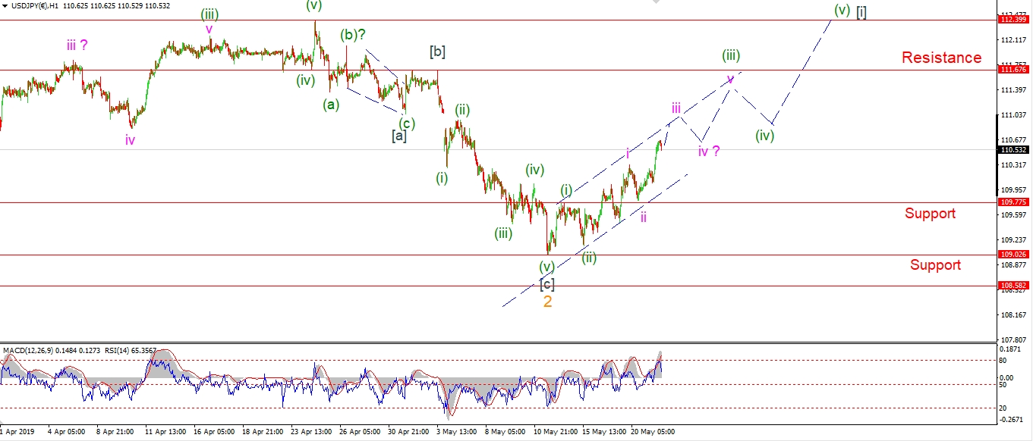Click the magenta 'iv ?' wave label
1033x441 pixels.
click(x=708, y=151)
